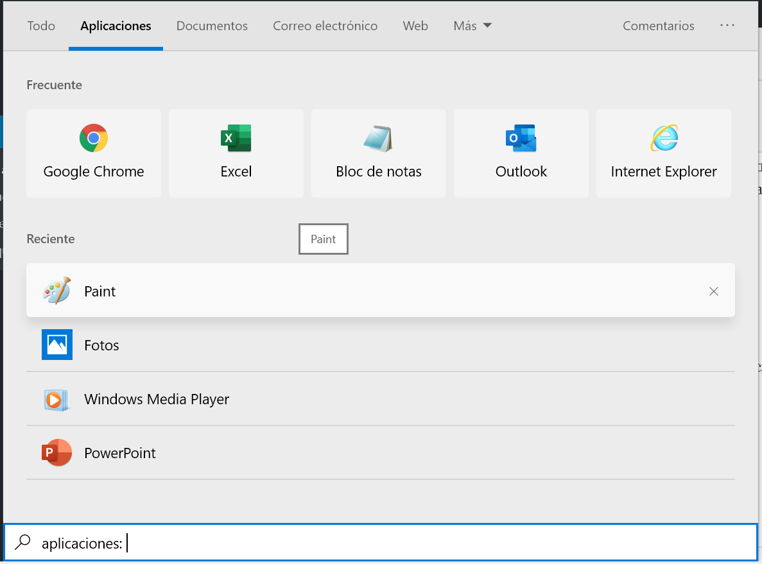This screenshot has height=564, width=762.
Task: Launch Excel from the frequent apps row
Action: 236,153
